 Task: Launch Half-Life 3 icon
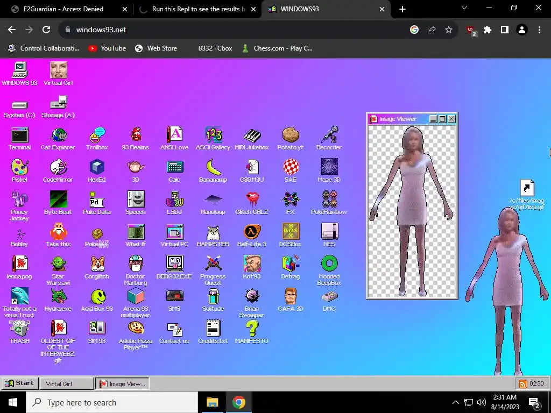point(252,236)
